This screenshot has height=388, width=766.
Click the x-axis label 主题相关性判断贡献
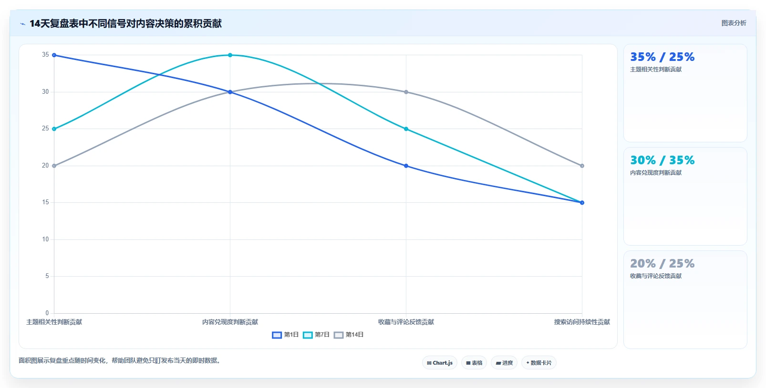point(54,322)
